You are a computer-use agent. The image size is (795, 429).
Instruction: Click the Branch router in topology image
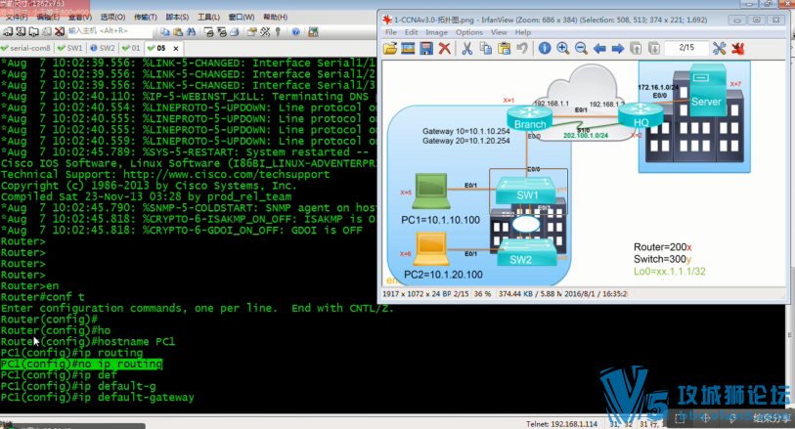pos(529,119)
